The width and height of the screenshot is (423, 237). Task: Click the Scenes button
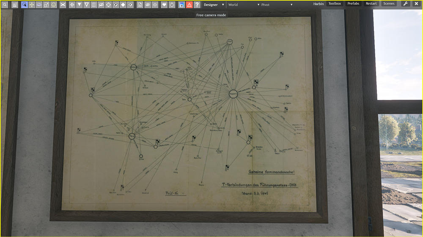389,4
